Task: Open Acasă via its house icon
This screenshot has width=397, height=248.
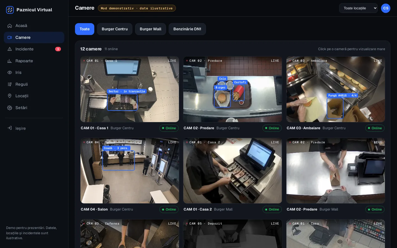Action: pyautogui.click(x=10, y=26)
